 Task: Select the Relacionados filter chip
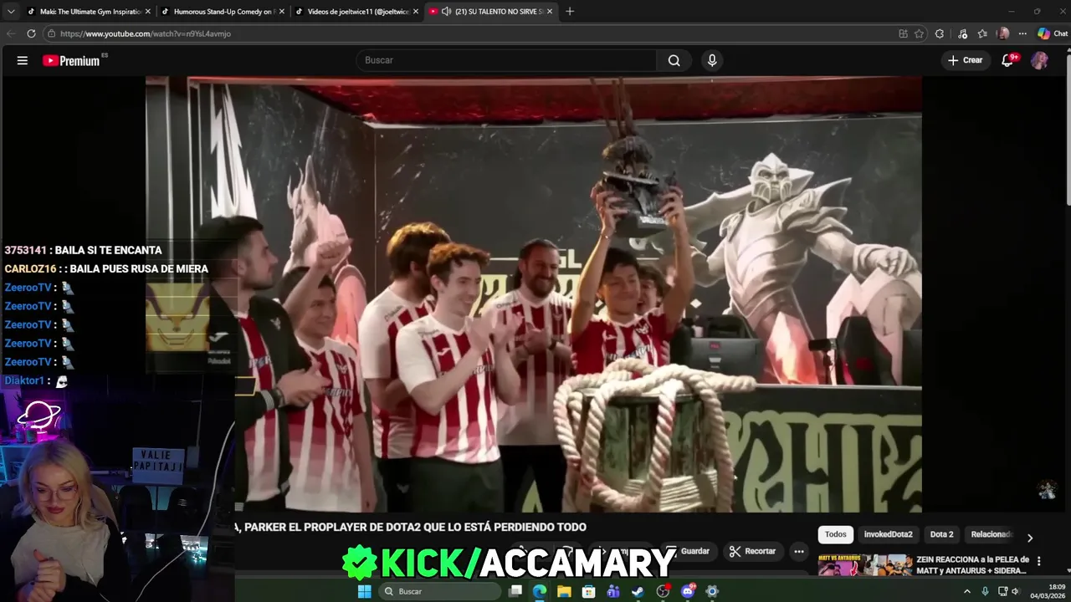coord(992,534)
